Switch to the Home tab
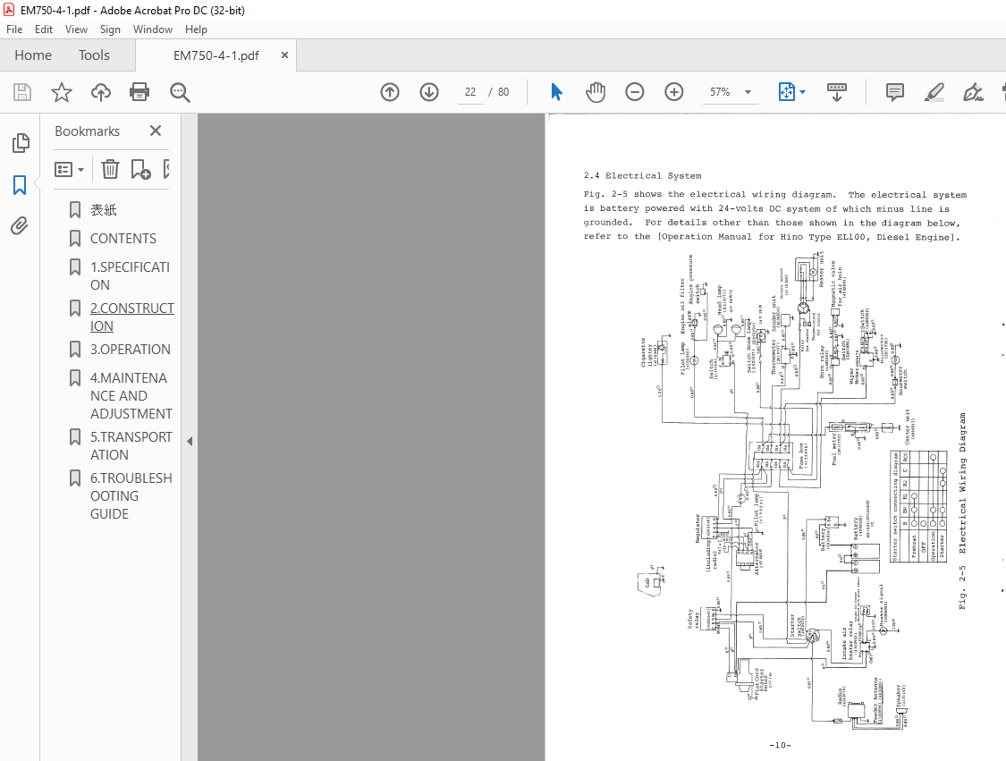 coord(33,55)
